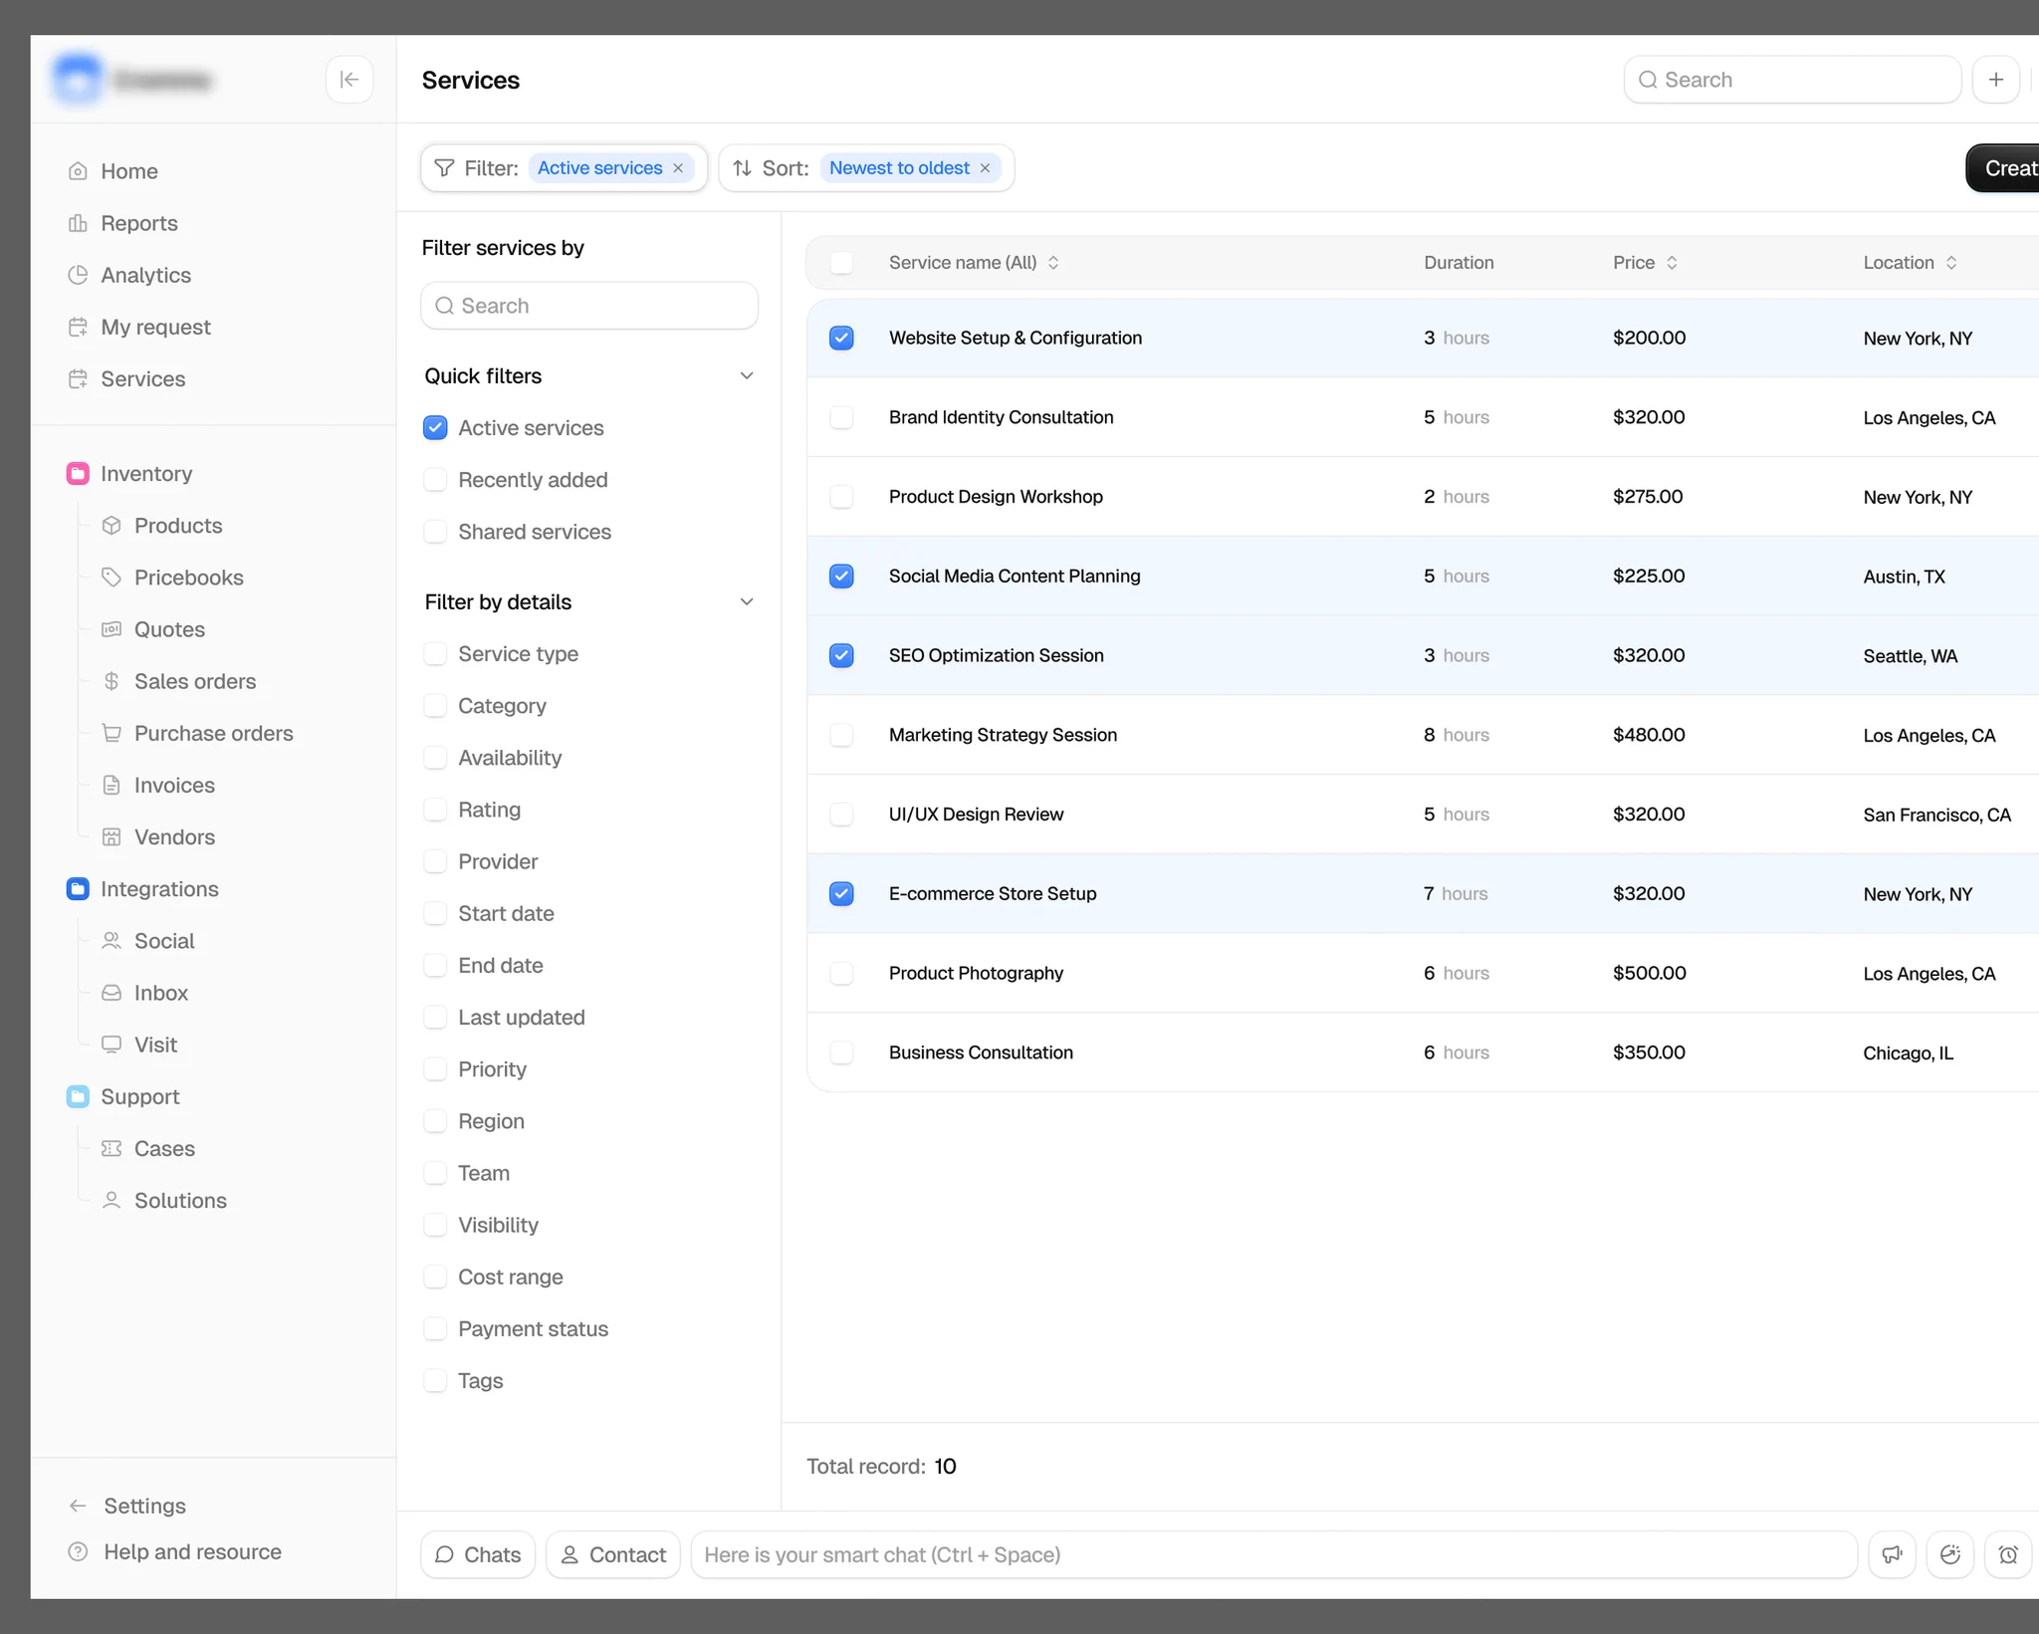Click the filter panel Search box

pyautogui.click(x=589, y=306)
